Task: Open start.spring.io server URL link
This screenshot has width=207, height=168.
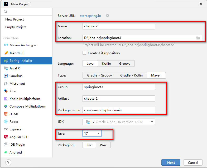Action: [x=90, y=16]
